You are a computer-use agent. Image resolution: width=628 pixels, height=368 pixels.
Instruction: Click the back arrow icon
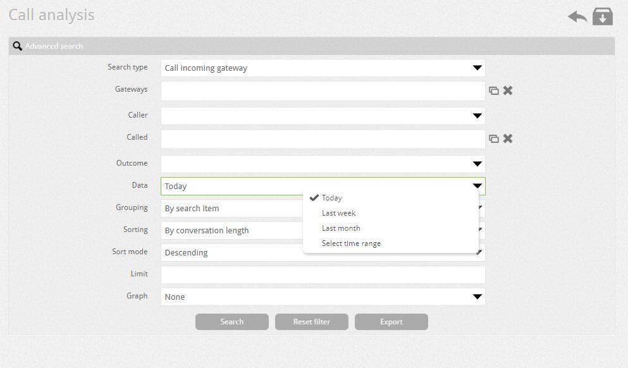577,17
